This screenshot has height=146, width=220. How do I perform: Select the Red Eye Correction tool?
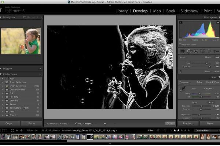[196, 51]
